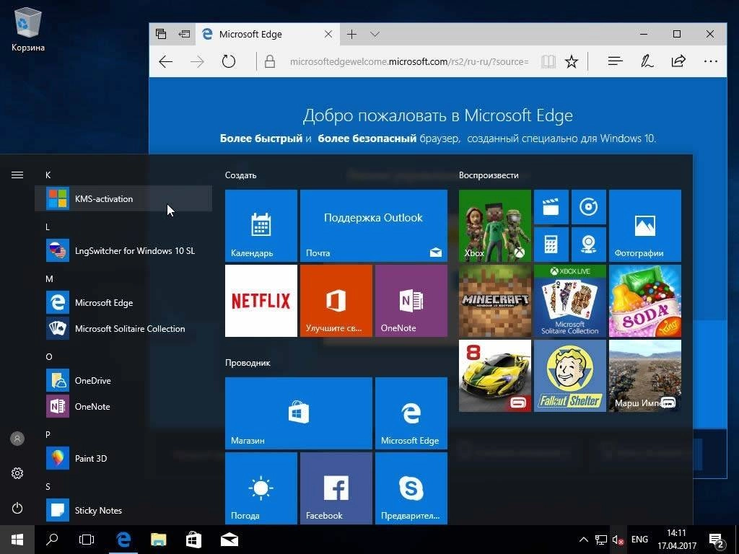Select the tile group title Воспроизвести
This screenshot has width=739, height=554.
tap(489, 175)
